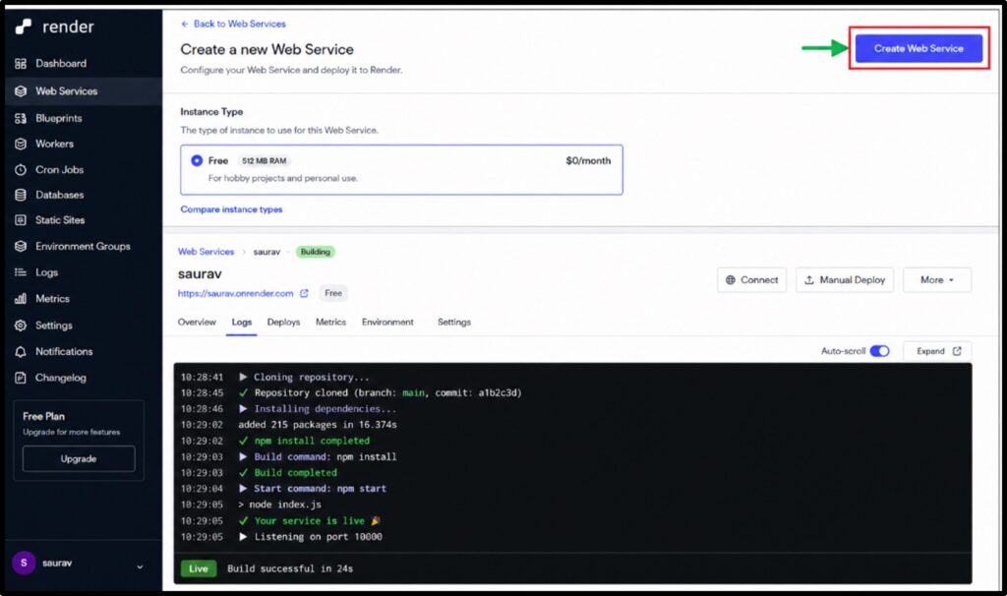Image resolution: width=1007 pixels, height=596 pixels.
Task: Switch to the Metrics tab
Action: tap(330, 322)
